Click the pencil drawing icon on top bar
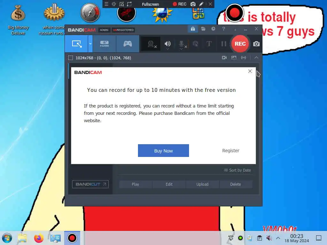This screenshot has height=245, width=327. point(201,4)
